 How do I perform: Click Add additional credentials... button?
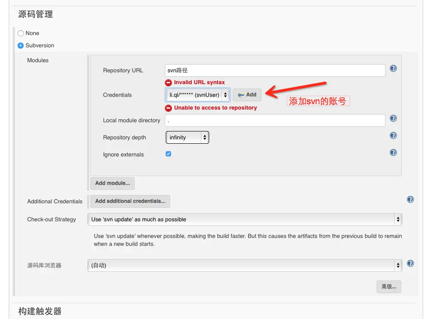tap(130, 201)
